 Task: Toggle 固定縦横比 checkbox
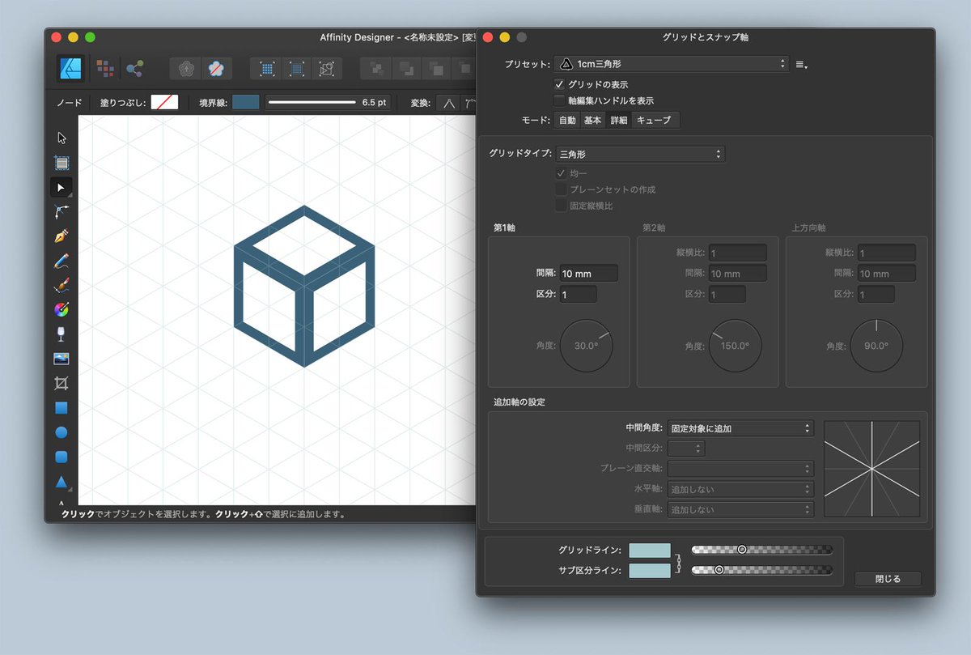click(x=560, y=206)
